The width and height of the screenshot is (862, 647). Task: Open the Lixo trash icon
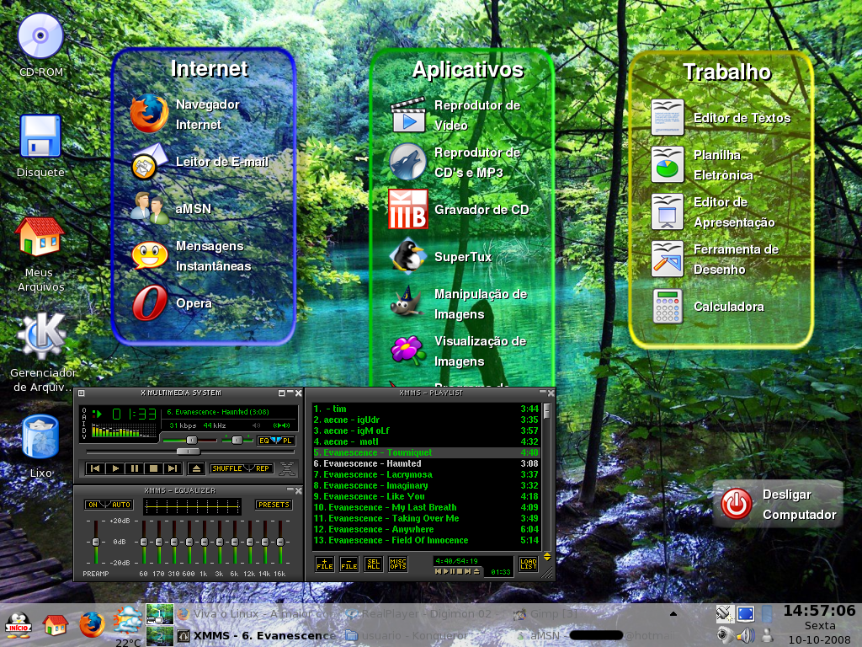pyautogui.click(x=40, y=436)
